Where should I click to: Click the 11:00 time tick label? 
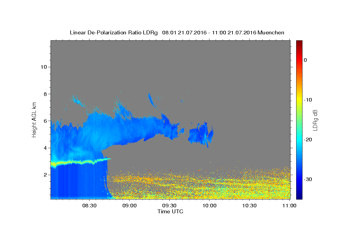pyautogui.click(x=289, y=206)
